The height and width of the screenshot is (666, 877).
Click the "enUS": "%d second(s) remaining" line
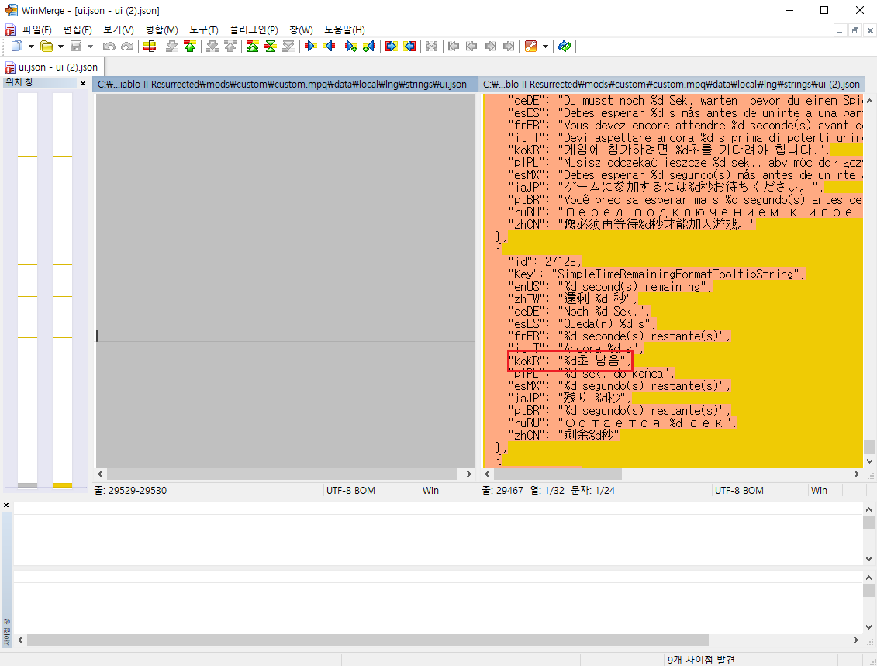pos(609,286)
